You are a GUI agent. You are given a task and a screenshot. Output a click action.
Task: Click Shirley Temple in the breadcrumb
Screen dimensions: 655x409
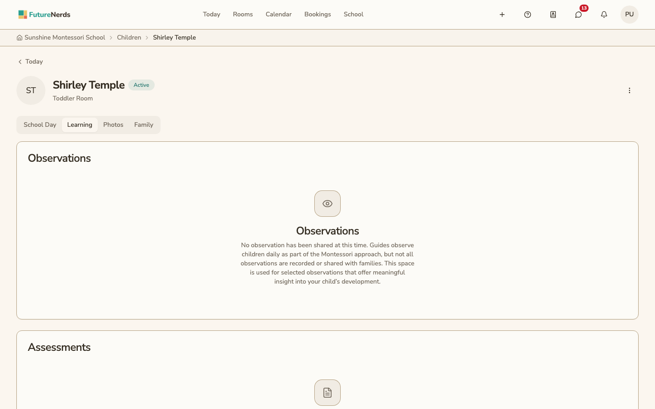click(x=174, y=38)
